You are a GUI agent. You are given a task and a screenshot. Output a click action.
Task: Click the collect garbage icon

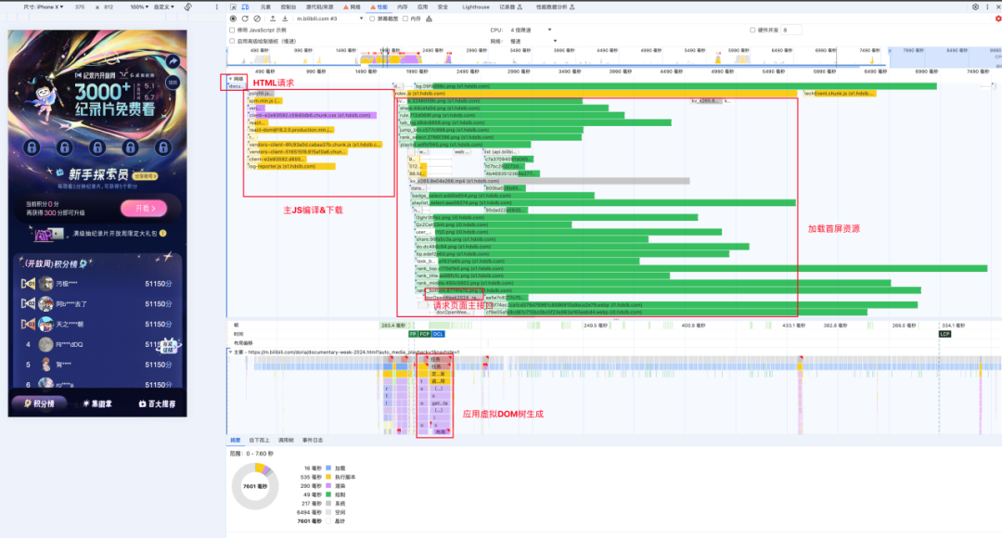pyautogui.click(x=429, y=19)
